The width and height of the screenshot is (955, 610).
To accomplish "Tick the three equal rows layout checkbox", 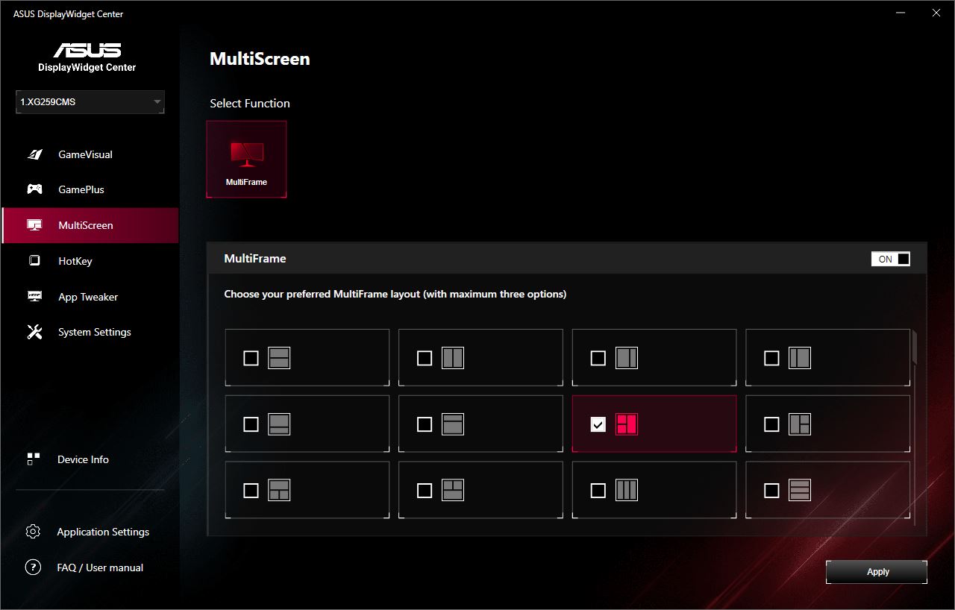I will tap(772, 490).
